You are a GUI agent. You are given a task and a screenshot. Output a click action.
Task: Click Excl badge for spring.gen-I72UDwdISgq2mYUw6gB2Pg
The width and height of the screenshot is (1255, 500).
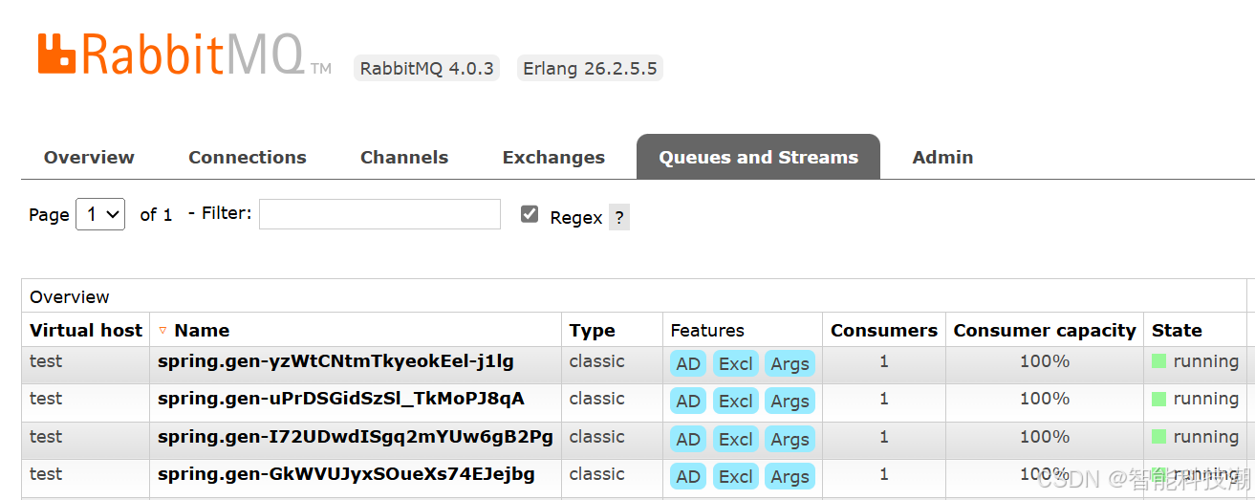(736, 439)
